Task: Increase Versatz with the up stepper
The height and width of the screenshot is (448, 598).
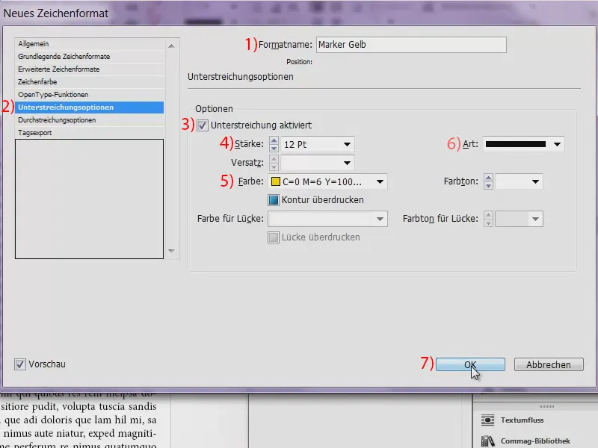Action: (274, 159)
